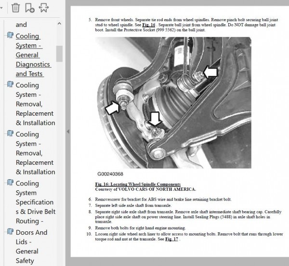Image resolution: width=289 pixels, height=266 pixels.
Task: Follow the Fig. 17 link in step 10
Action: coord(171,239)
